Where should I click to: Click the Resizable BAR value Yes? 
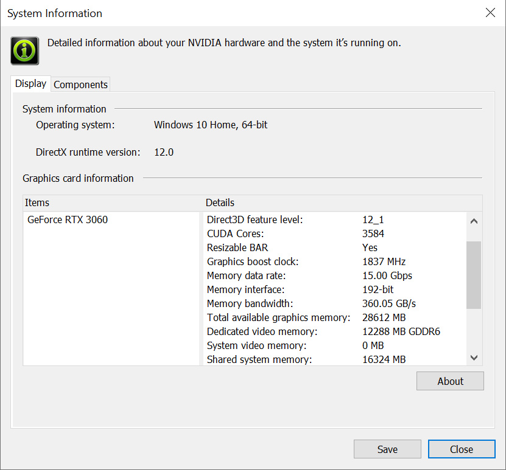pyautogui.click(x=370, y=247)
